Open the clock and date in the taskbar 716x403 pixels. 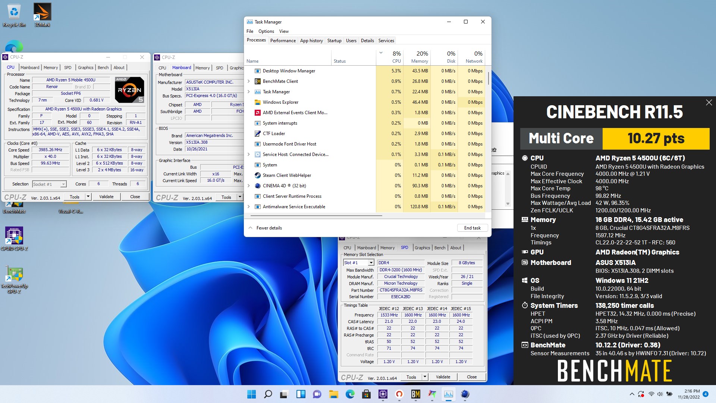point(689,394)
